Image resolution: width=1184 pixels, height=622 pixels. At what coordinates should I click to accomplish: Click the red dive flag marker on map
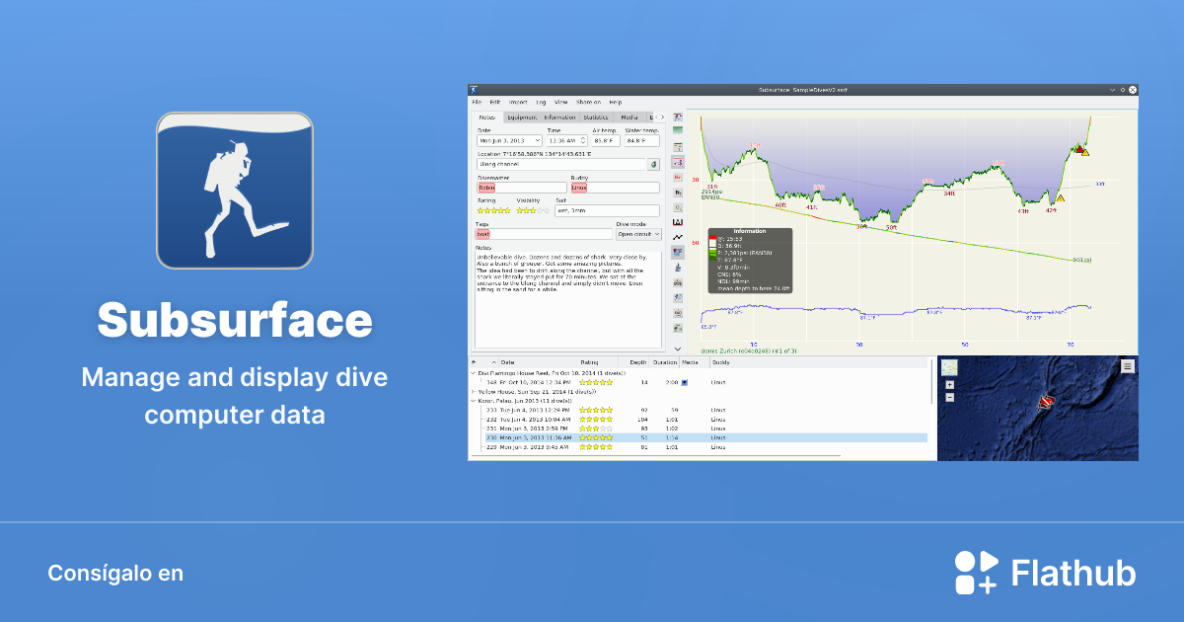(1047, 402)
